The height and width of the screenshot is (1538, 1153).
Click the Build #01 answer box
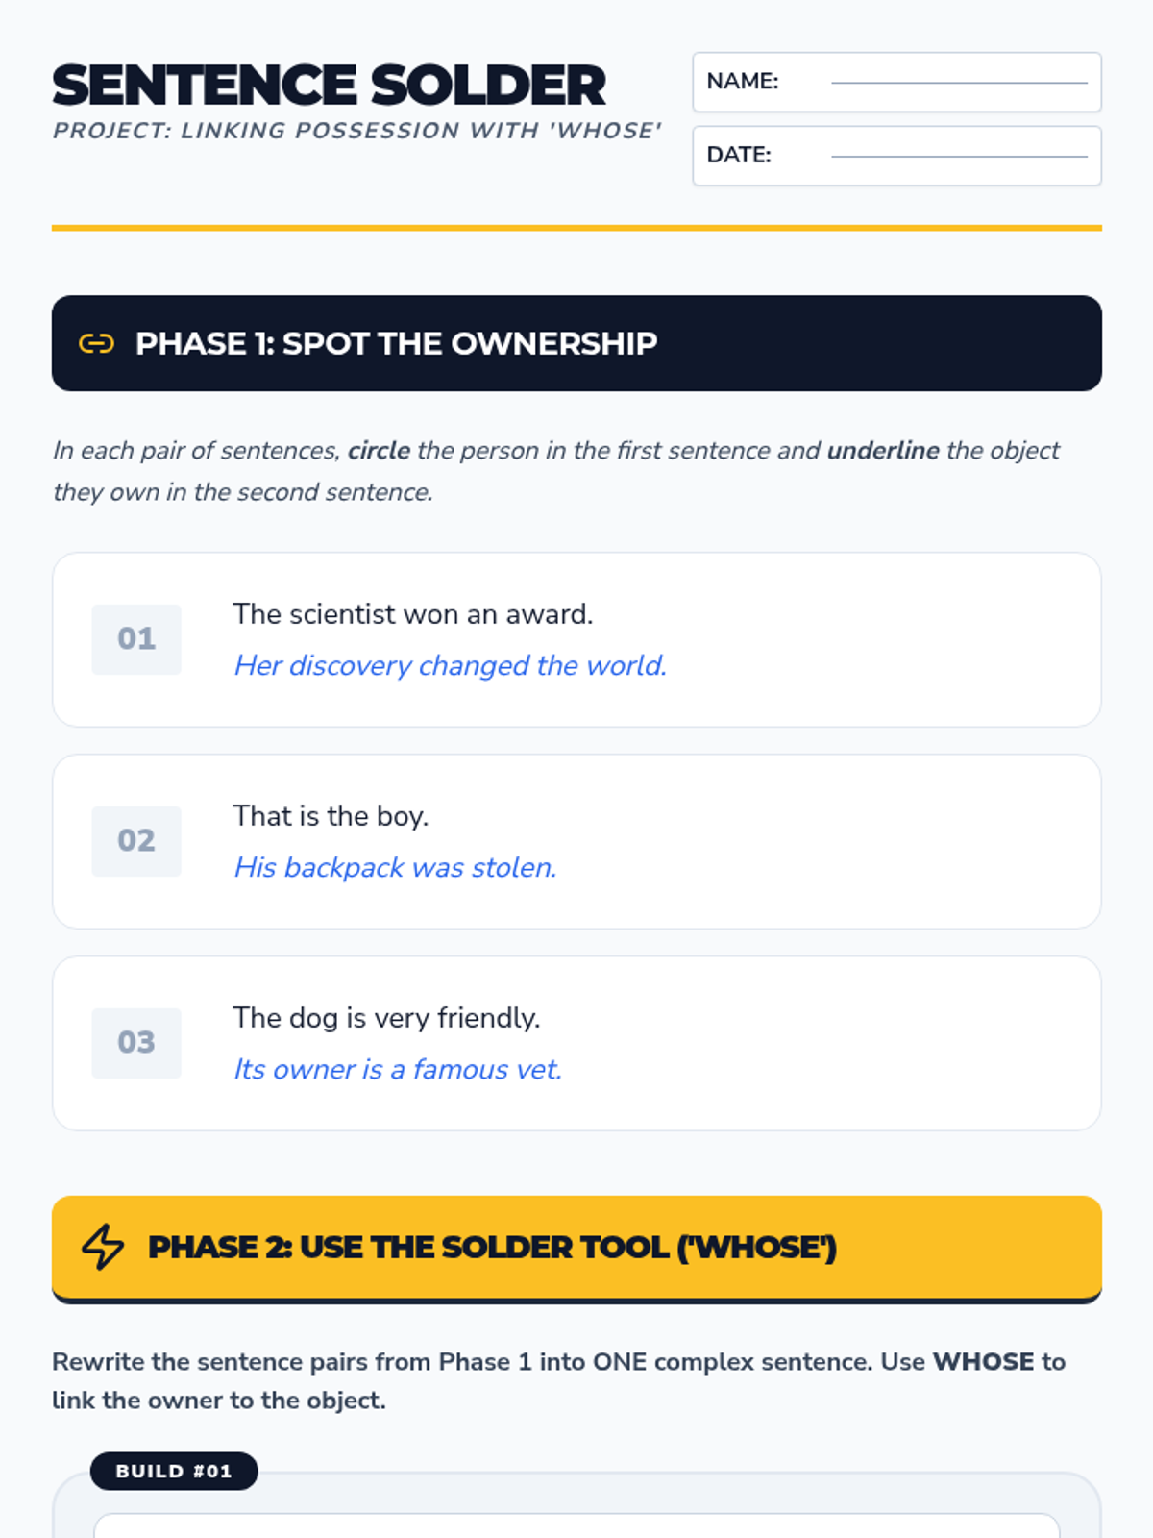(576, 1526)
